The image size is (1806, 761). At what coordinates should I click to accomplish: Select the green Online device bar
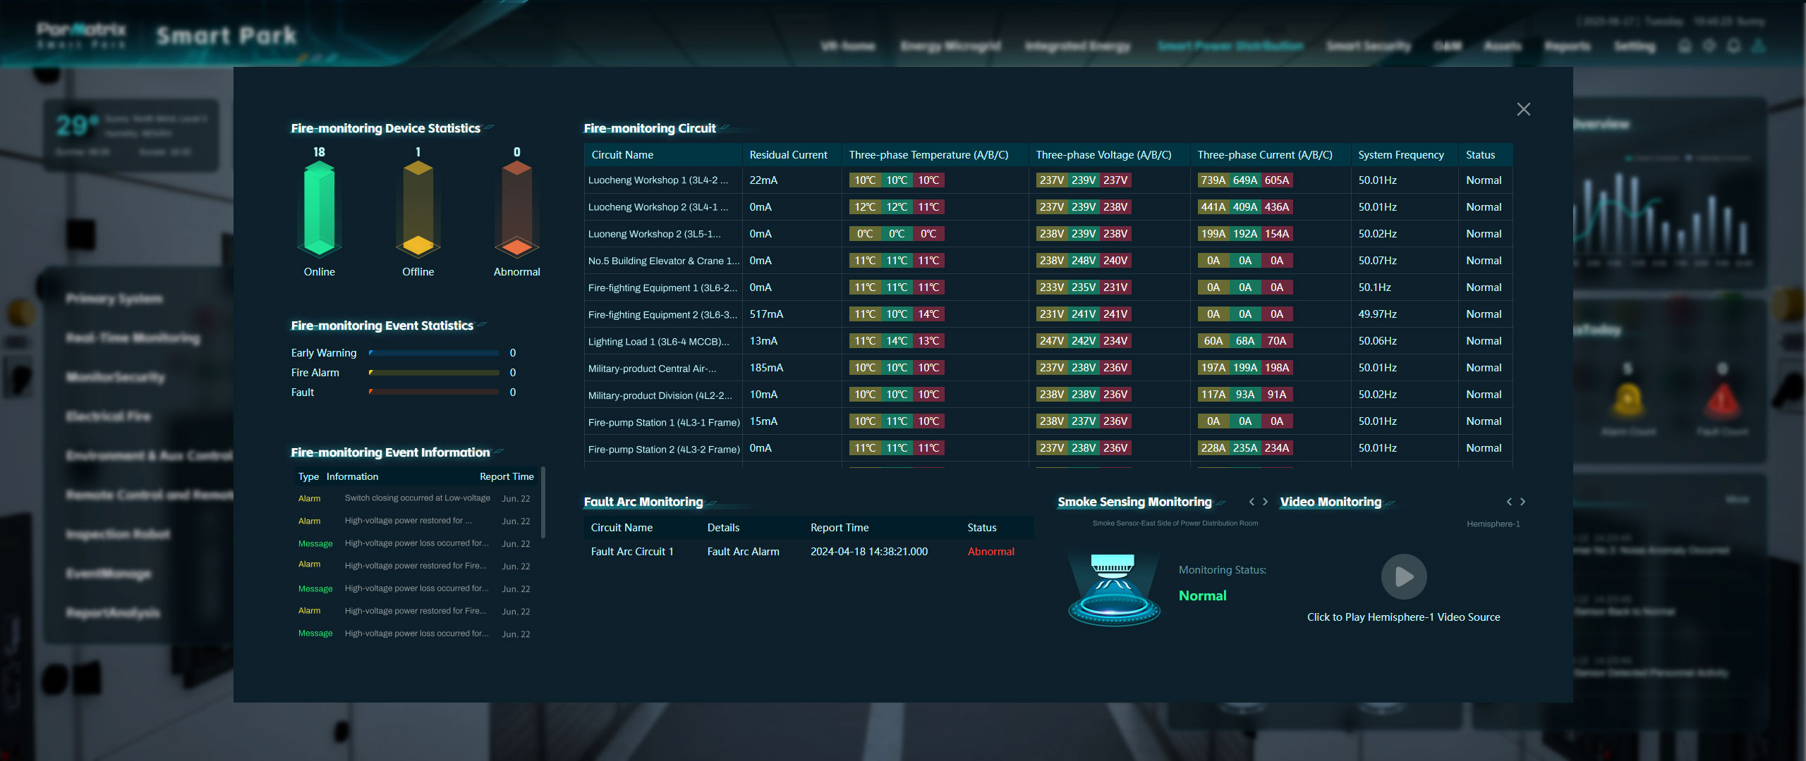pos(320,208)
